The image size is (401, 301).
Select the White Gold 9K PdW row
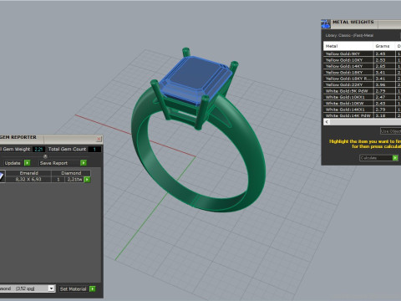point(362,91)
